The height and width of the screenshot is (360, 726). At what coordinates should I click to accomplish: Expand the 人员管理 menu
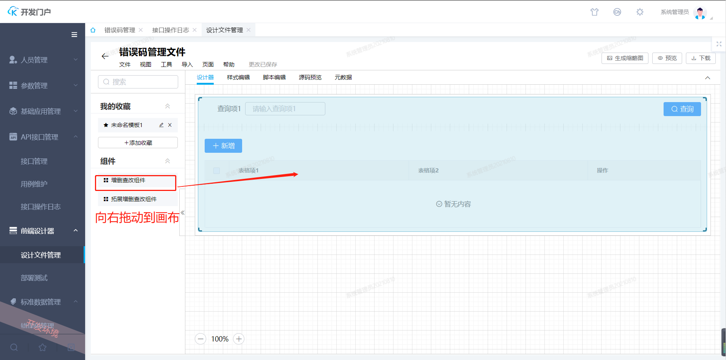point(42,60)
